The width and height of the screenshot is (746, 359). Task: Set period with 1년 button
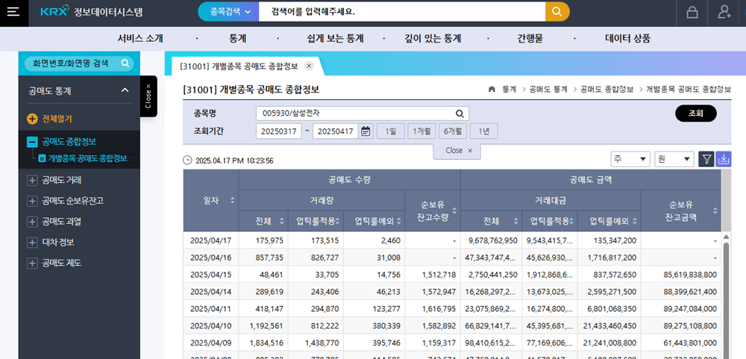[x=484, y=131]
